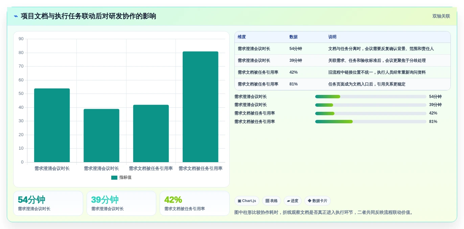Open the 39分钟 summary card
Screen dimensions: 464x229
121,203
